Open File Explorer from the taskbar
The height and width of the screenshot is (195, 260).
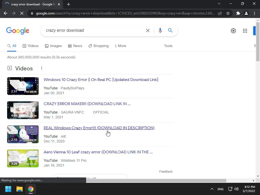coord(19,189)
